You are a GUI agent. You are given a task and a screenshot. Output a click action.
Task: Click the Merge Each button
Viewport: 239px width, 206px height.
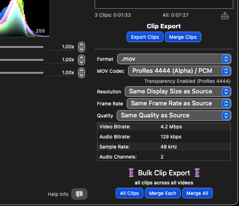click(x=163, y=193)
